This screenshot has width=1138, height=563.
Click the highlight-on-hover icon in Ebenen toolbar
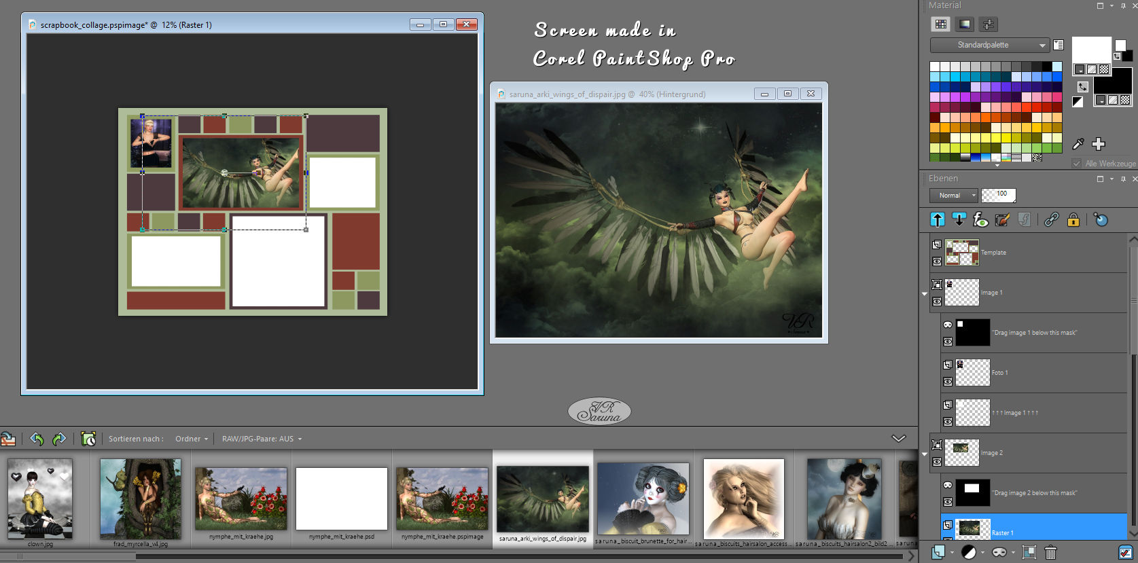pyautogui.click(x=1101, y=219)
